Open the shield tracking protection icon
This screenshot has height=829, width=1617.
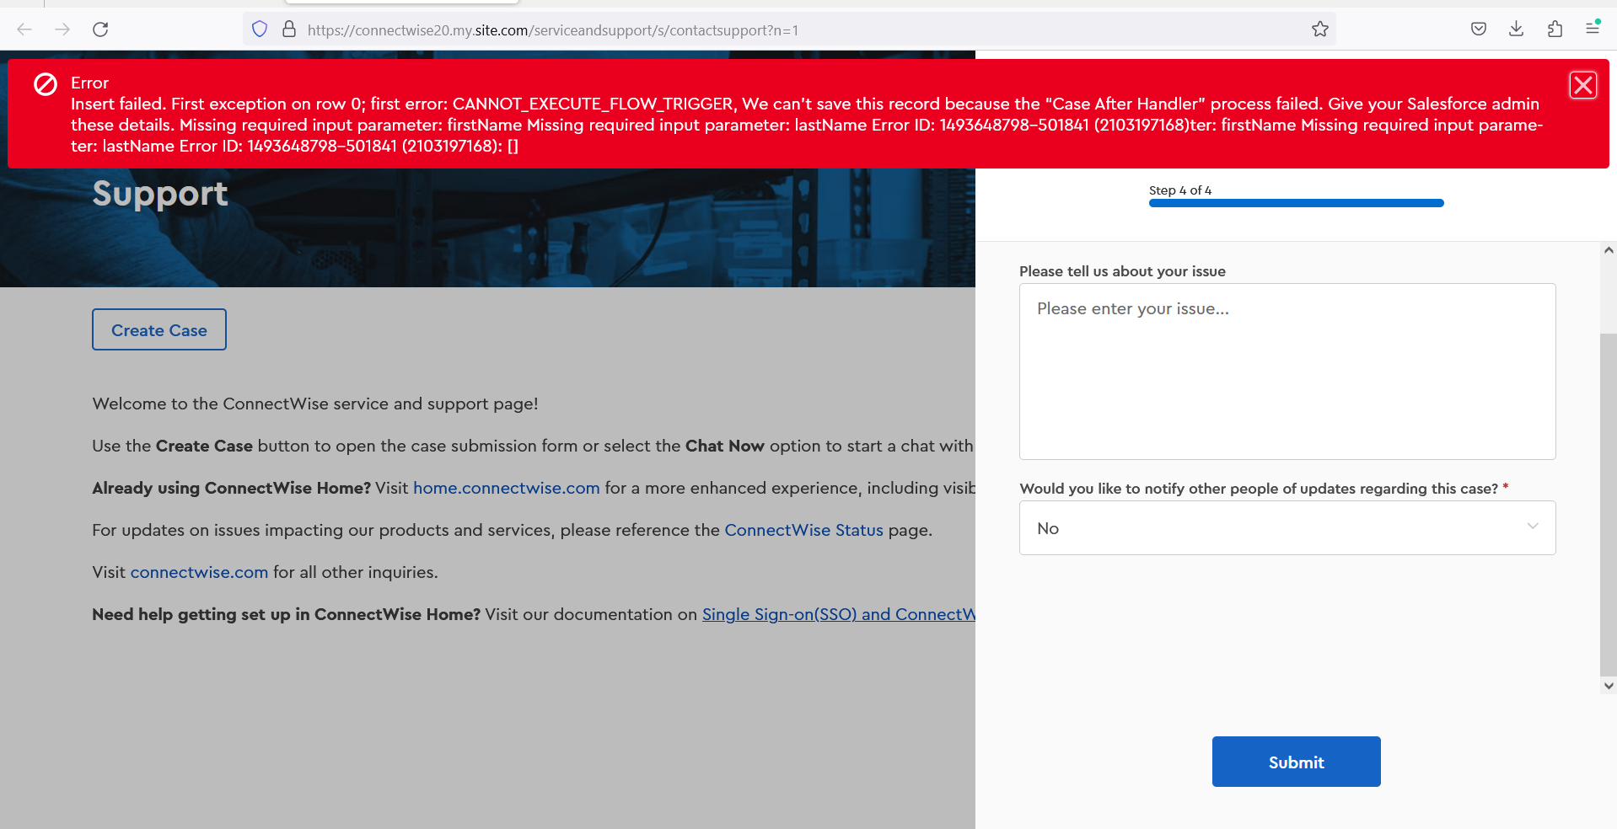(260, 29)
